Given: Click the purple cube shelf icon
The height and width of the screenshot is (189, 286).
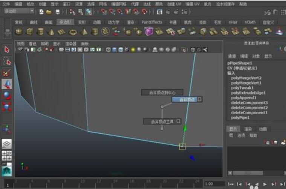Looking at the screenshot, I should (149, 32).
